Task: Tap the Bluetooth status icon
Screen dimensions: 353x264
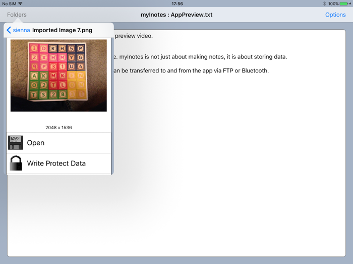Action: [324, 4]
